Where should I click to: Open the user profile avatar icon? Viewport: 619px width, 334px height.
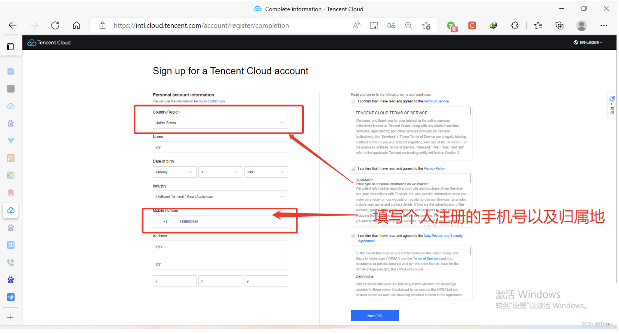tap(581, 26)
